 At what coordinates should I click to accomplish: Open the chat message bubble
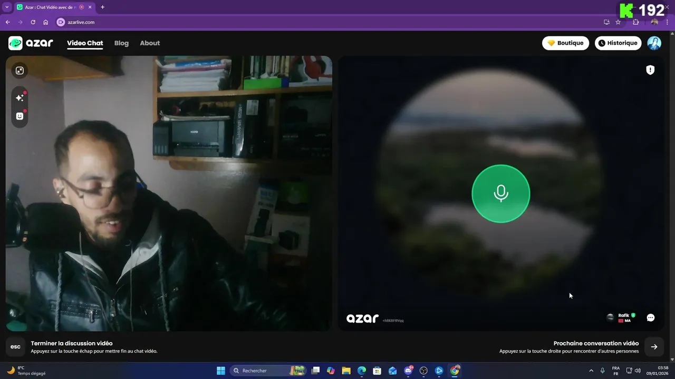pyautogui.click(x=651, y=317)
